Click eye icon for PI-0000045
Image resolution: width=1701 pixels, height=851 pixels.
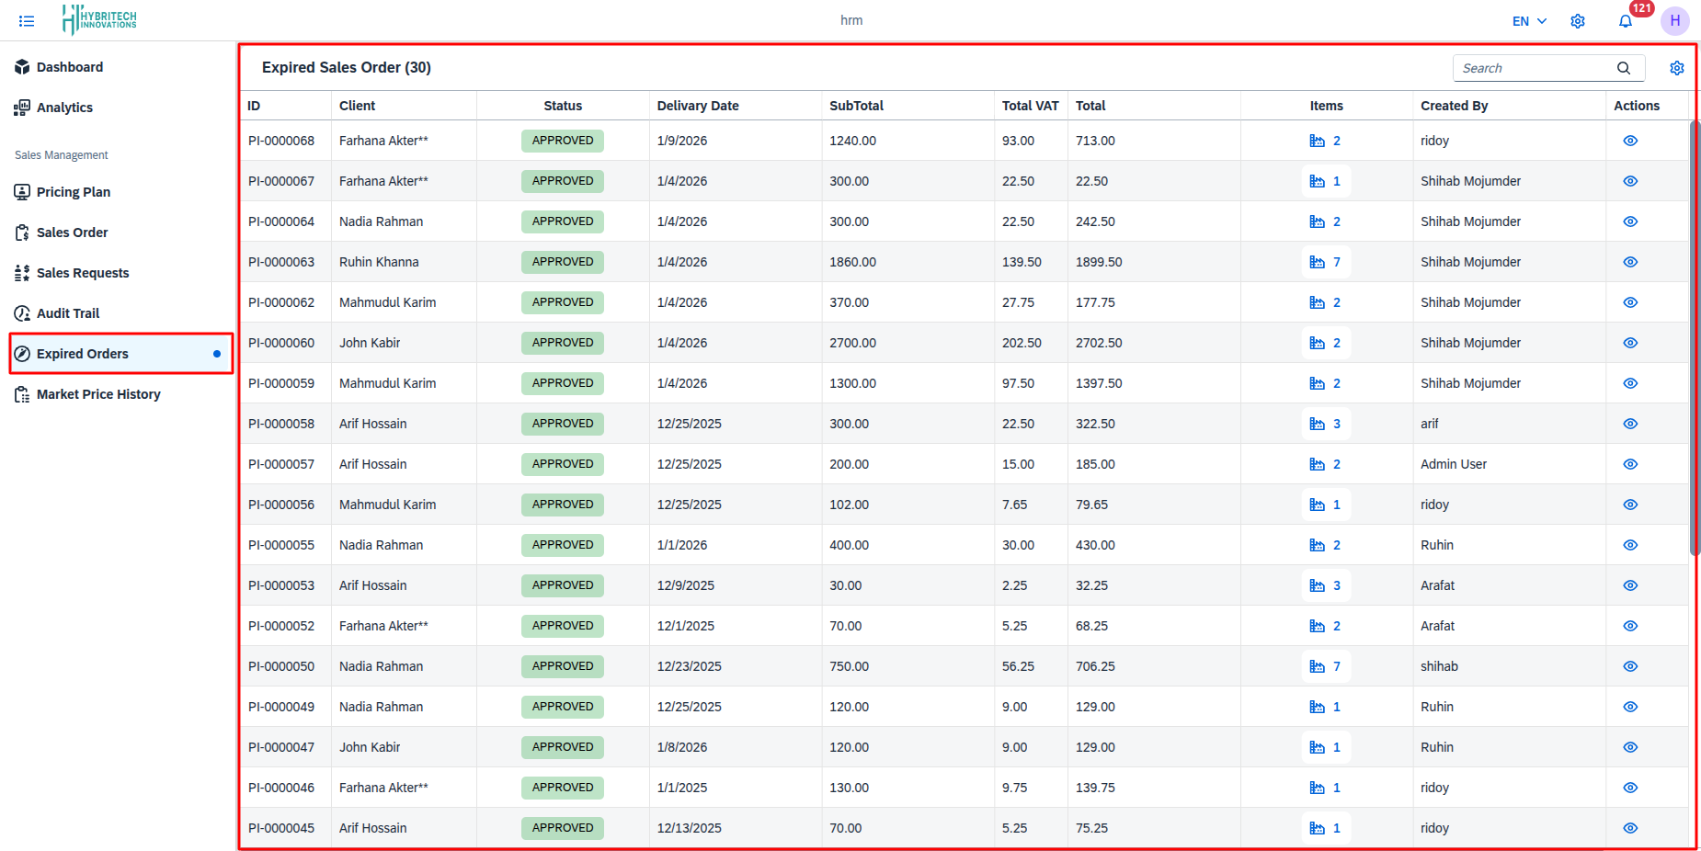(1630, 828)
